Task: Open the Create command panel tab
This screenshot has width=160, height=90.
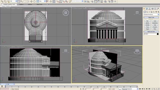Action: coord(144,9)
